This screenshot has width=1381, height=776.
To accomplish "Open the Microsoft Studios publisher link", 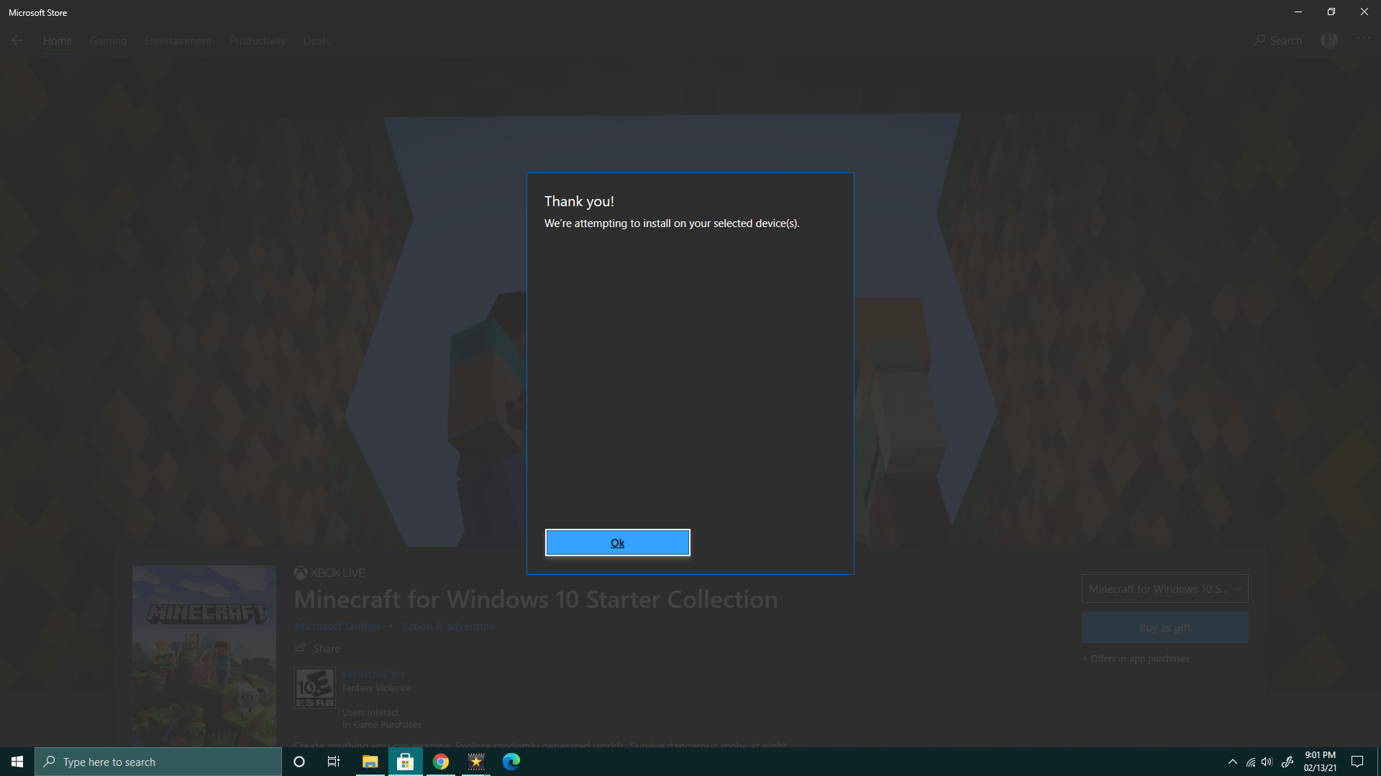I will point(337,627).
